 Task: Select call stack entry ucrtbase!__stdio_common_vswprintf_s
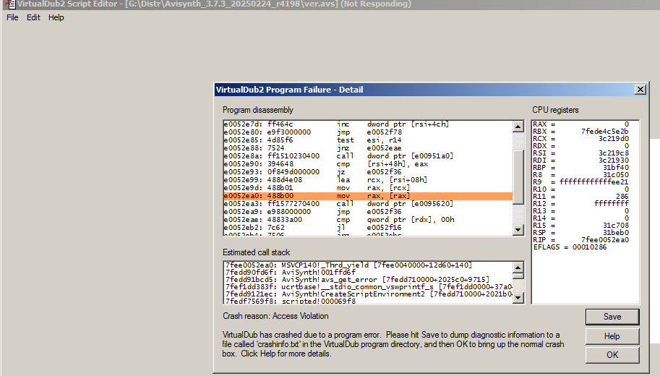(368, 287)
